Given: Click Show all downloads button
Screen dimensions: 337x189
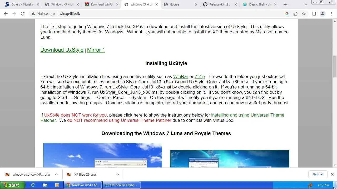Looking at the screenshot, I should coord(318,174).
